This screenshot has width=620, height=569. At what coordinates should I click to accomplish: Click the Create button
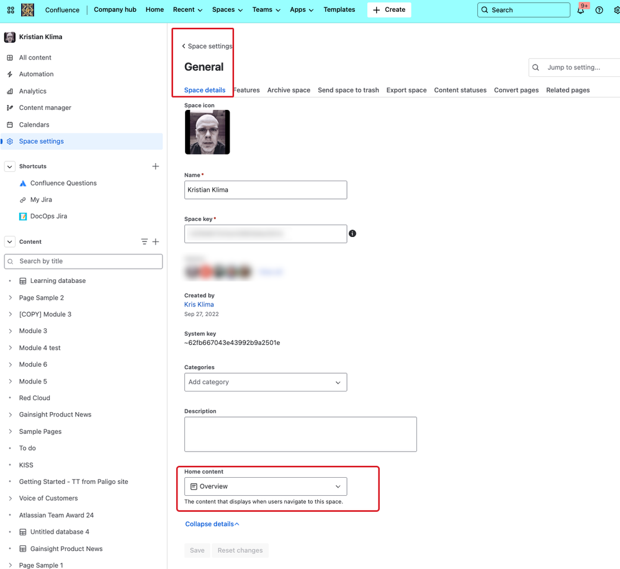click(389, 10)
